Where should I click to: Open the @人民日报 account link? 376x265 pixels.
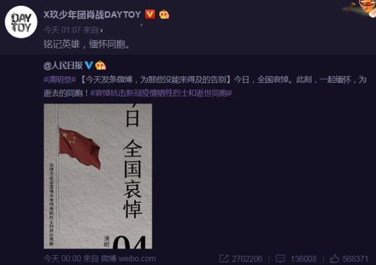click(63, 65)
